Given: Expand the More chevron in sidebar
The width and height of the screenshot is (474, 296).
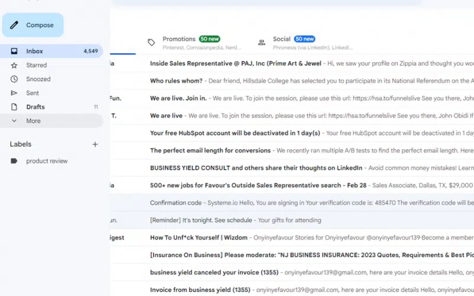Looking at the screenshot, I should point(14,121).
